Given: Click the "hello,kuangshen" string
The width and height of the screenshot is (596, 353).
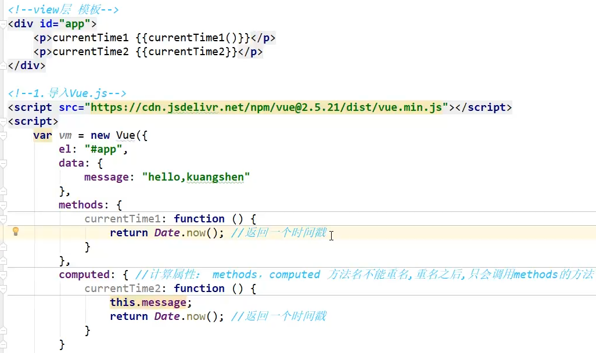Looking at the screenshot, I should (196, 177).
